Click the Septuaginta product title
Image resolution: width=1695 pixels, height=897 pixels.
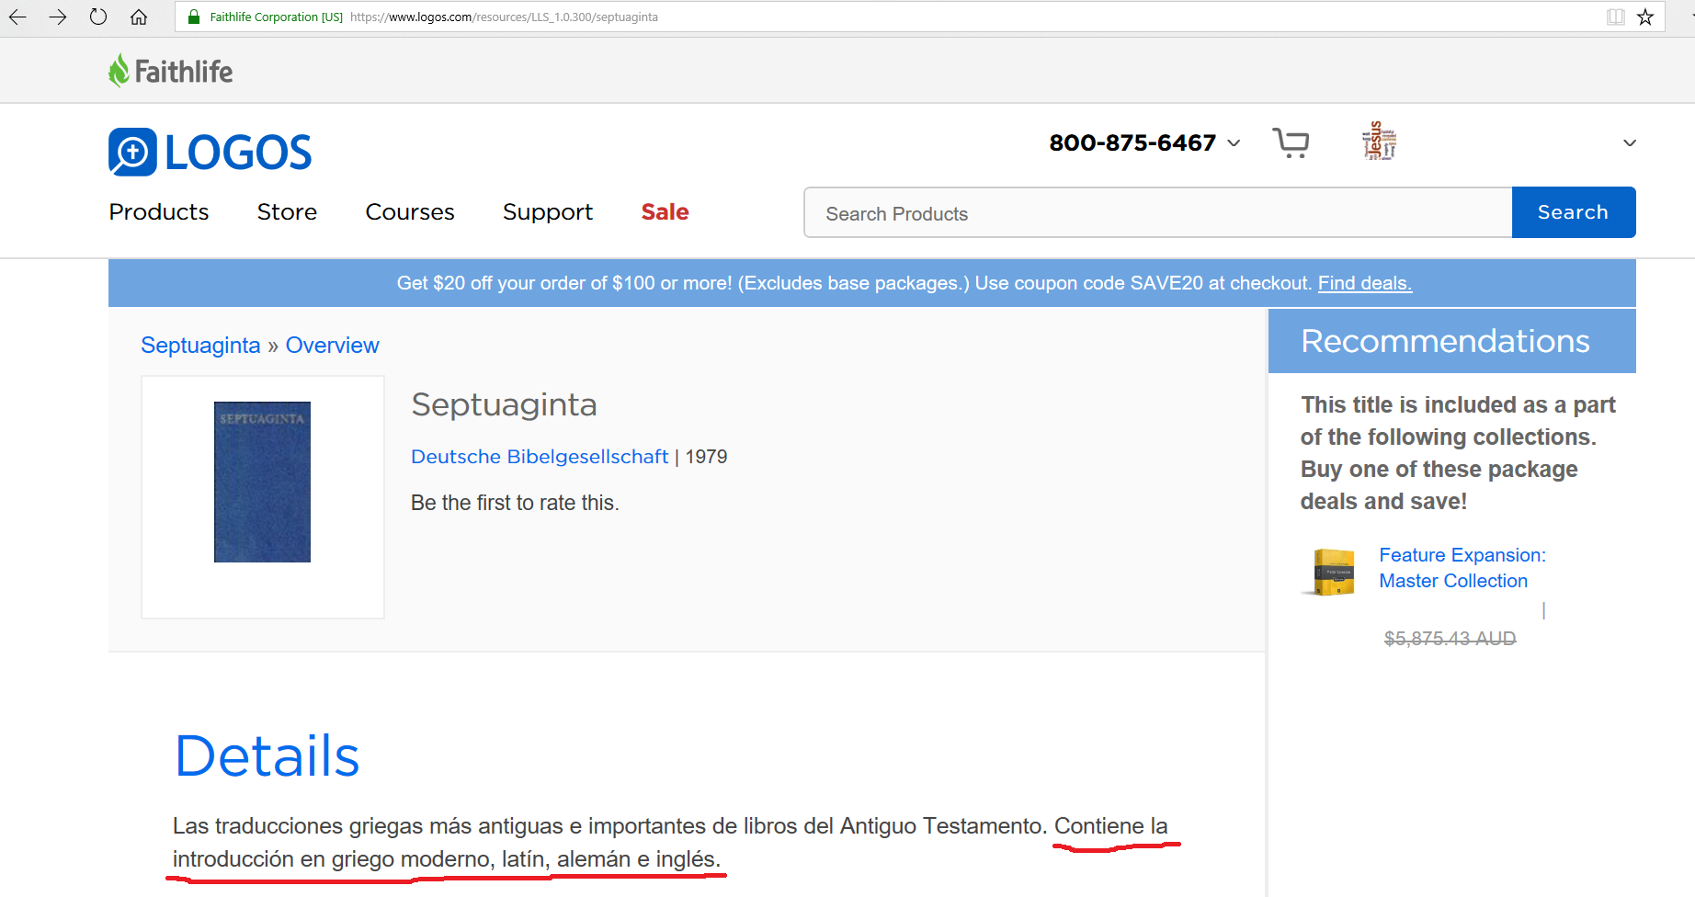point(504,404)
